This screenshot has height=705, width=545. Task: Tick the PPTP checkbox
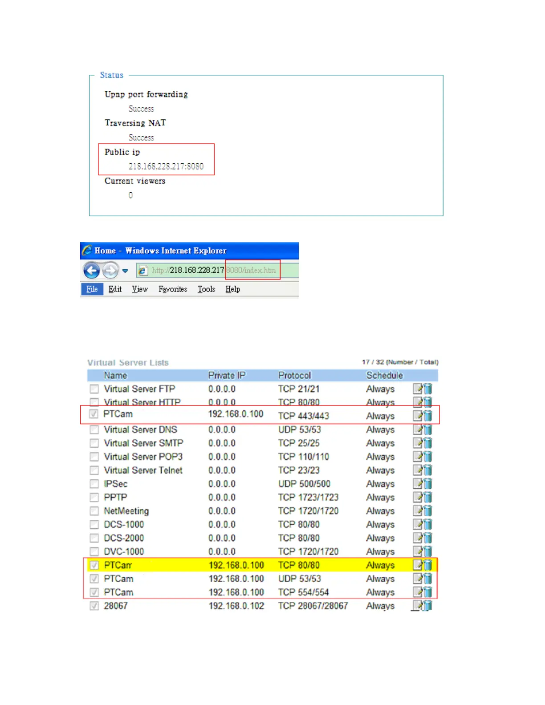pos(94,498)
